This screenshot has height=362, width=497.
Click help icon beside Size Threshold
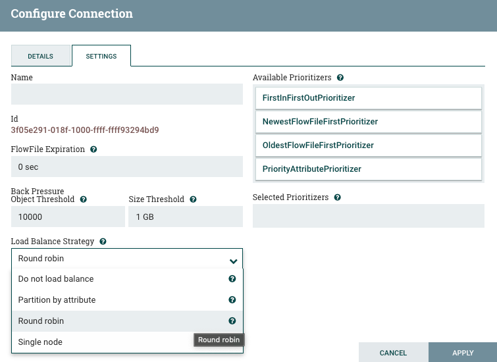click(x=193, y=199)
